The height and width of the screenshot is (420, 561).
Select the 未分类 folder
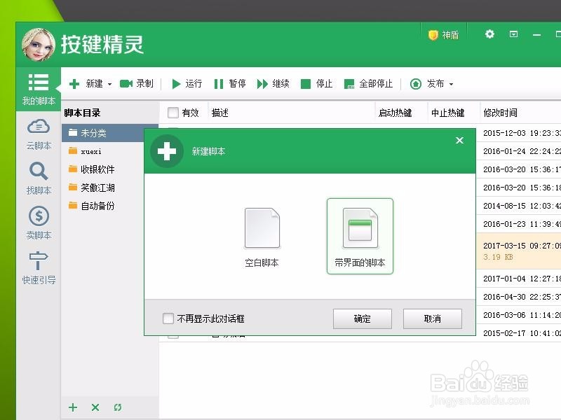(x=110, y=133)
